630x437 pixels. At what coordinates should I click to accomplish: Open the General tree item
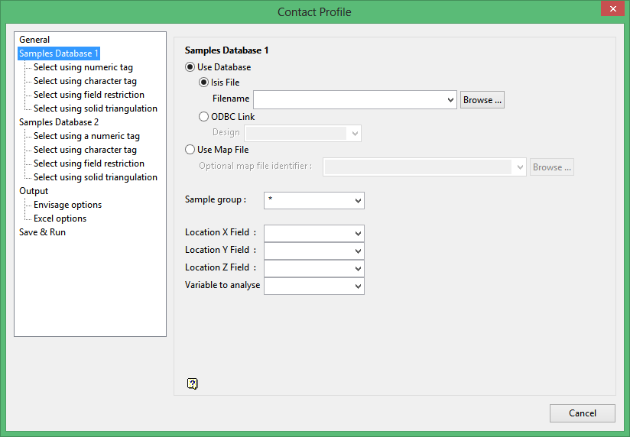34,40
